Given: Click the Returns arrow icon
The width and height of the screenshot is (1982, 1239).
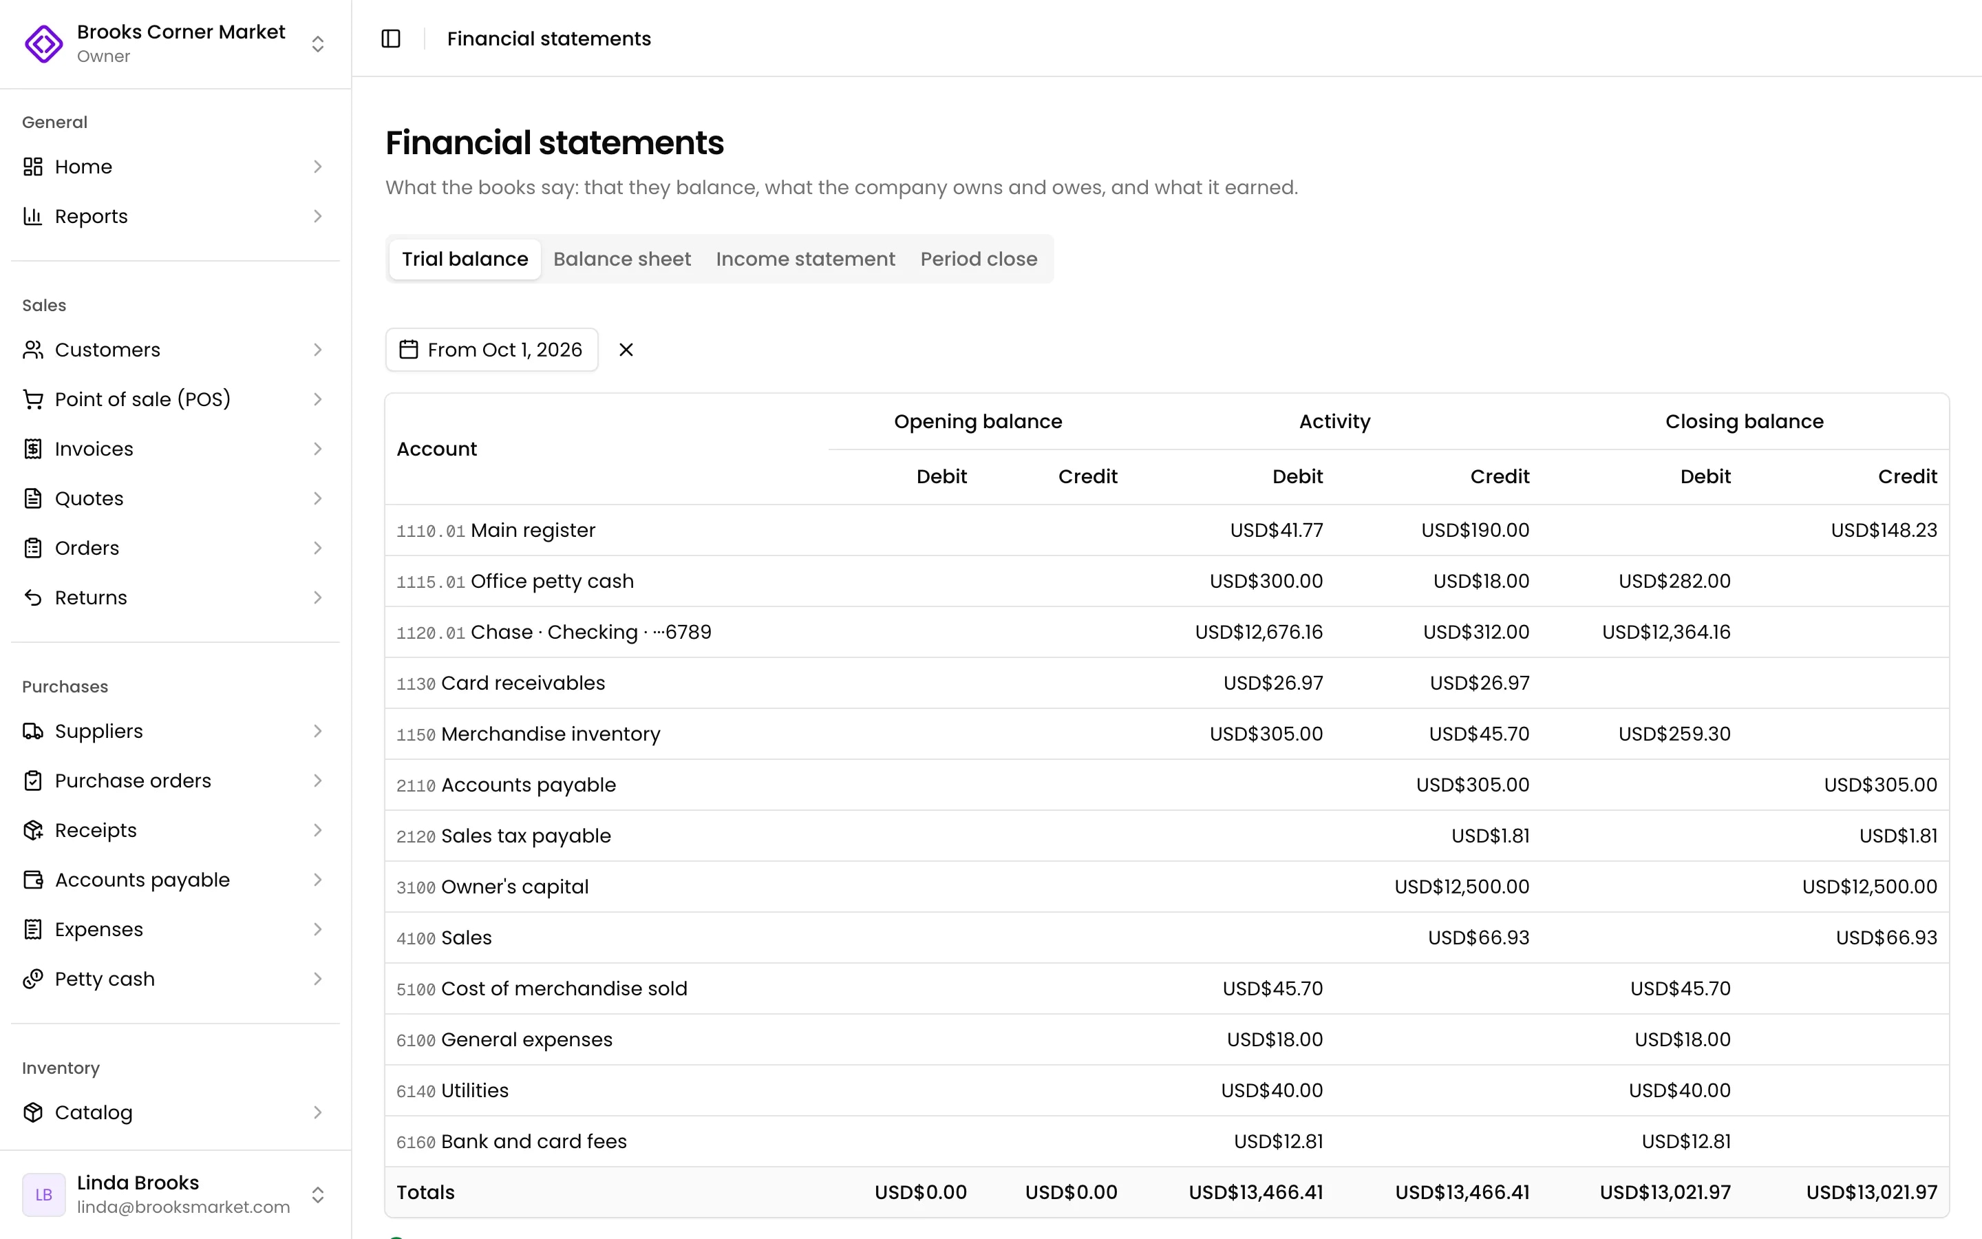Looking at the screenshot, I should coord(33,597).
